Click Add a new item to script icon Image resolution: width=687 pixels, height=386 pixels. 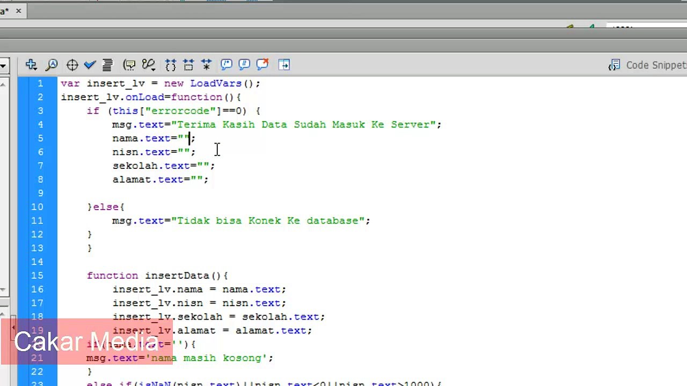(31, 65)
